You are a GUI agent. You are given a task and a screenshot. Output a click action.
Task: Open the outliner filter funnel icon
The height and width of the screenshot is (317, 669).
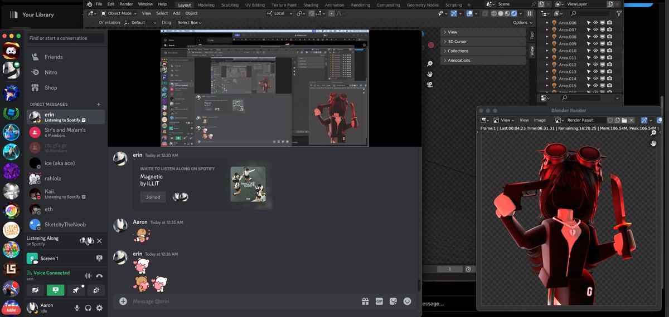click(x=619, y=13)
